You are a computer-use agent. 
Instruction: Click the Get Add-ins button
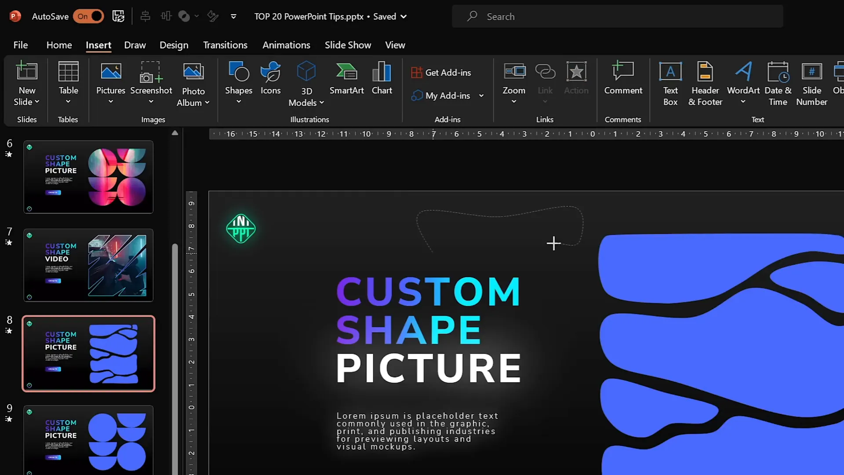pos(441,72)
